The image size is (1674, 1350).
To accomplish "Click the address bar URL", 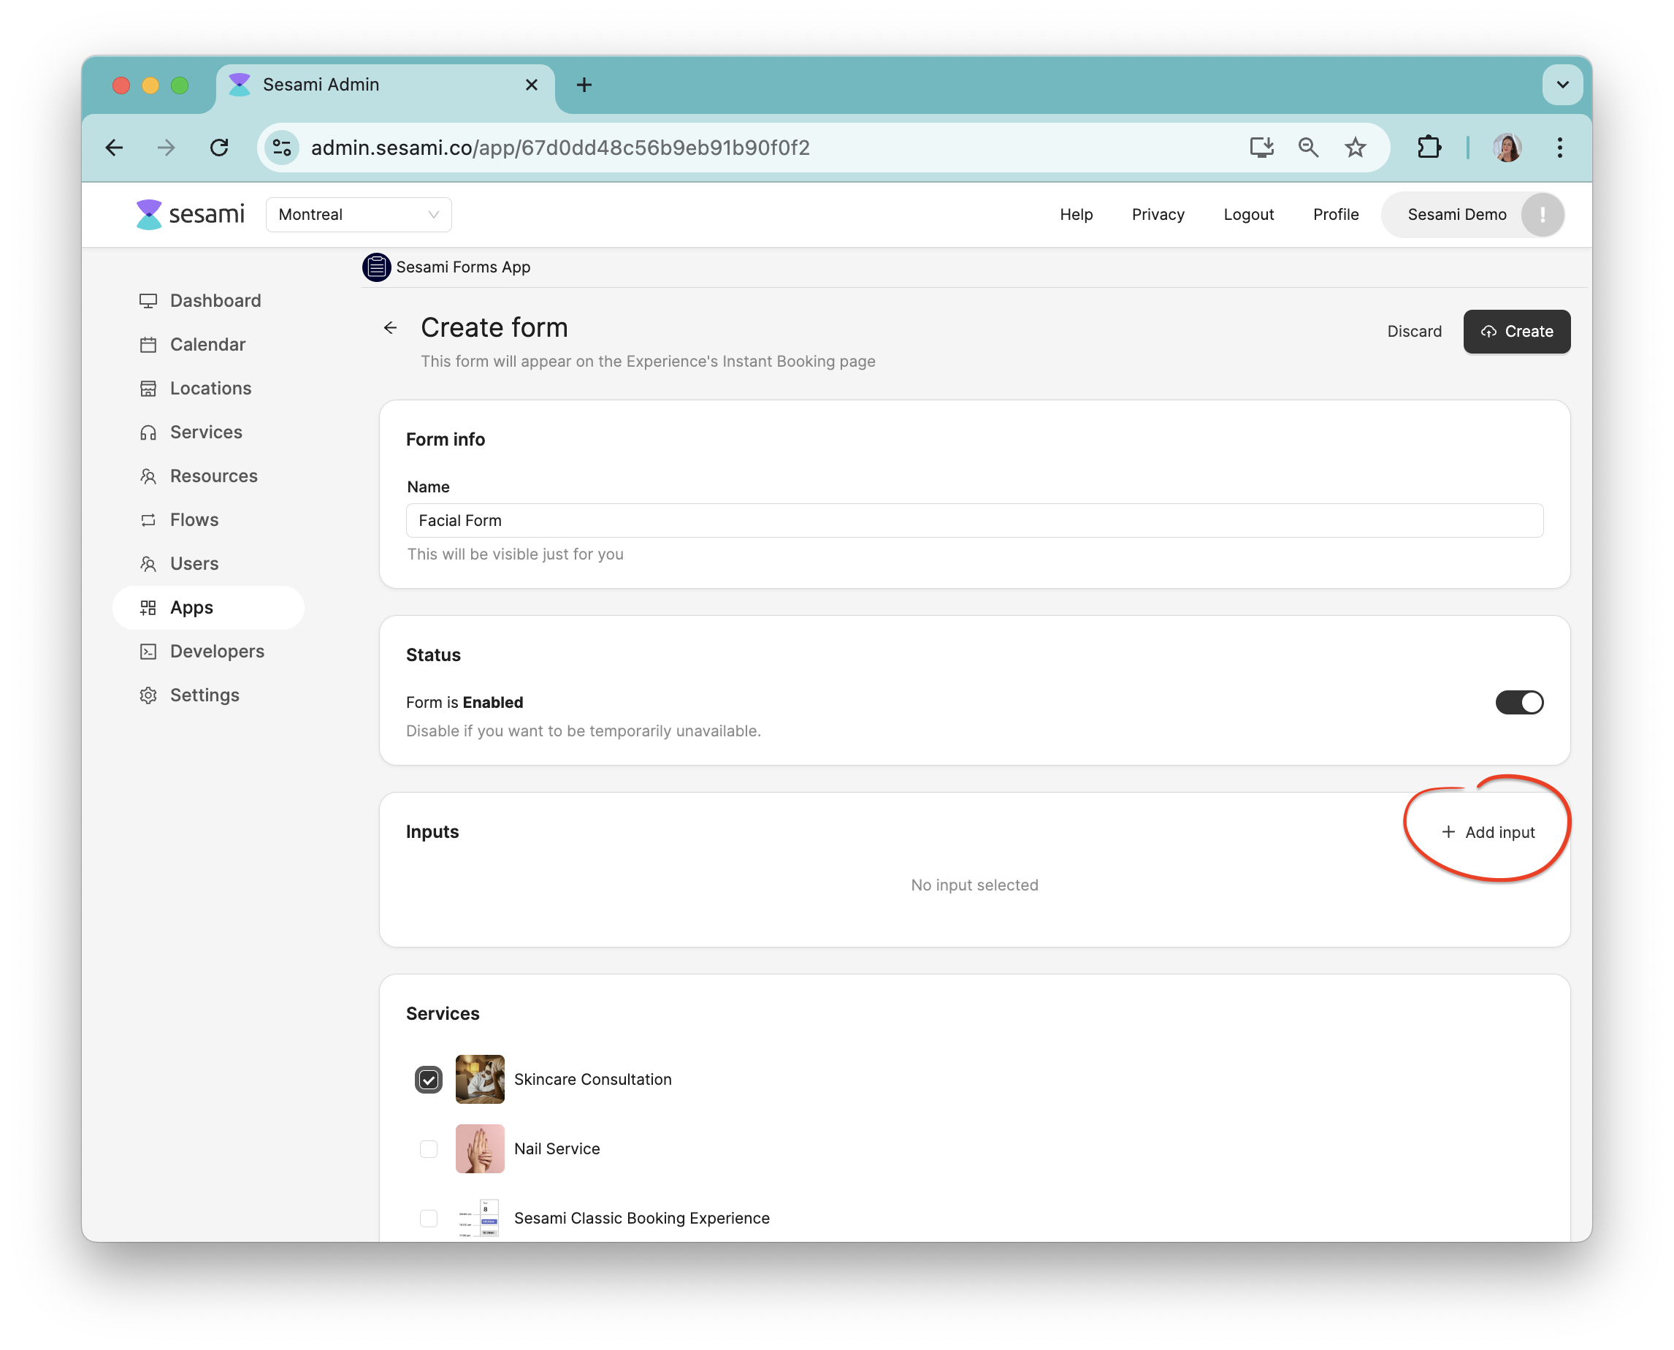I will (x=559, y=148).
